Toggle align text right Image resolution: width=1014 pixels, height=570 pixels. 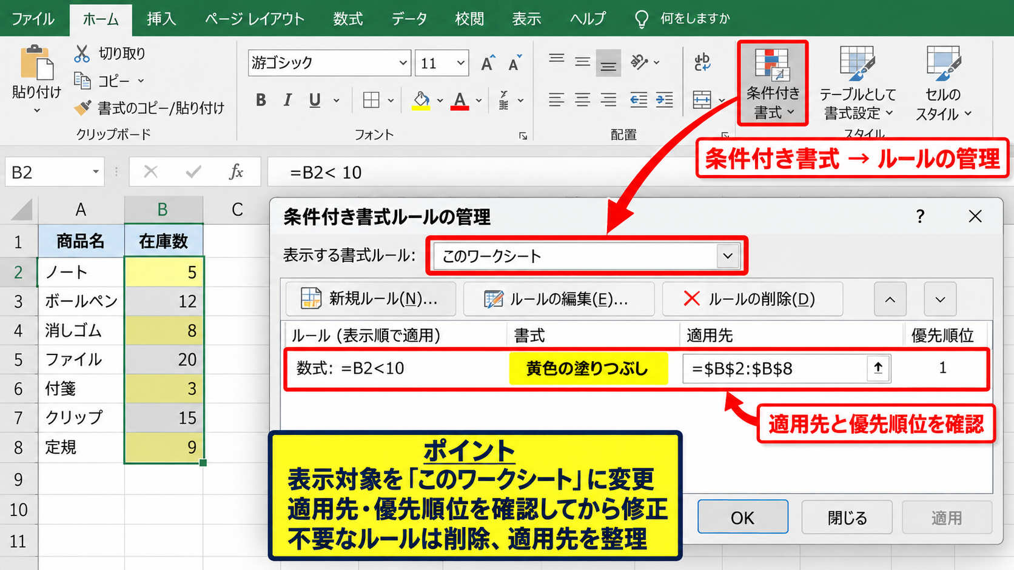608,99
